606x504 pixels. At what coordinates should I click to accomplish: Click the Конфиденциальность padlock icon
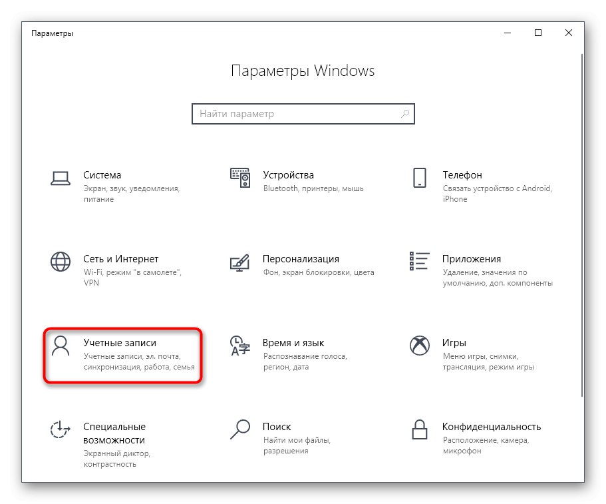tap(420, 429)
